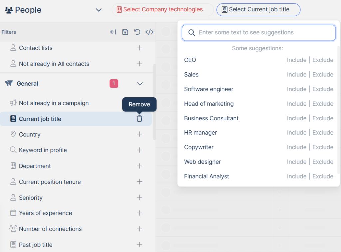Click the reset filters undo icon
This screenshot has height=252, width=341.
pos(137,32)
